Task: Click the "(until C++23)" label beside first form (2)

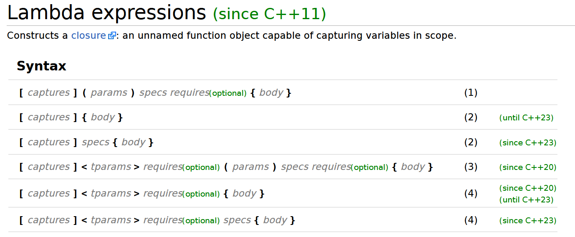Action: tap(526, 118)
